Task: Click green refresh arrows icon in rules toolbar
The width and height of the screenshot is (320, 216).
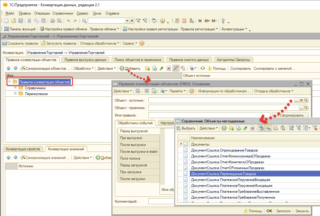Action: (202, 68)
